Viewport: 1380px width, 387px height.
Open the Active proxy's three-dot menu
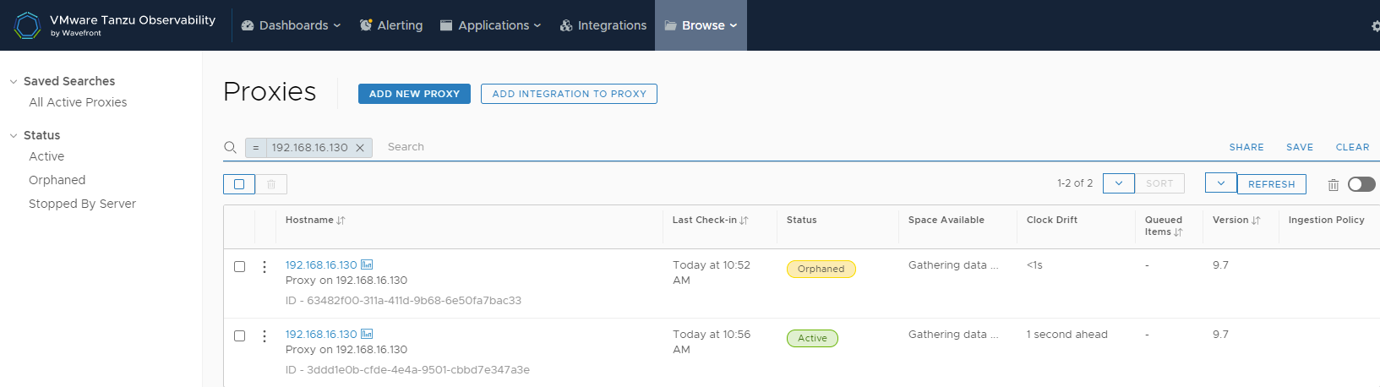pyautogui.click(x=265, y=336)
